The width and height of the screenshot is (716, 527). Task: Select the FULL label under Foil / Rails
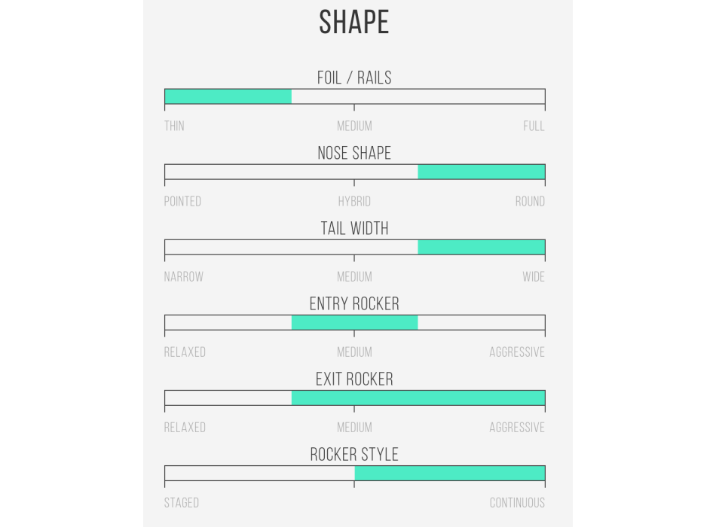534,126
